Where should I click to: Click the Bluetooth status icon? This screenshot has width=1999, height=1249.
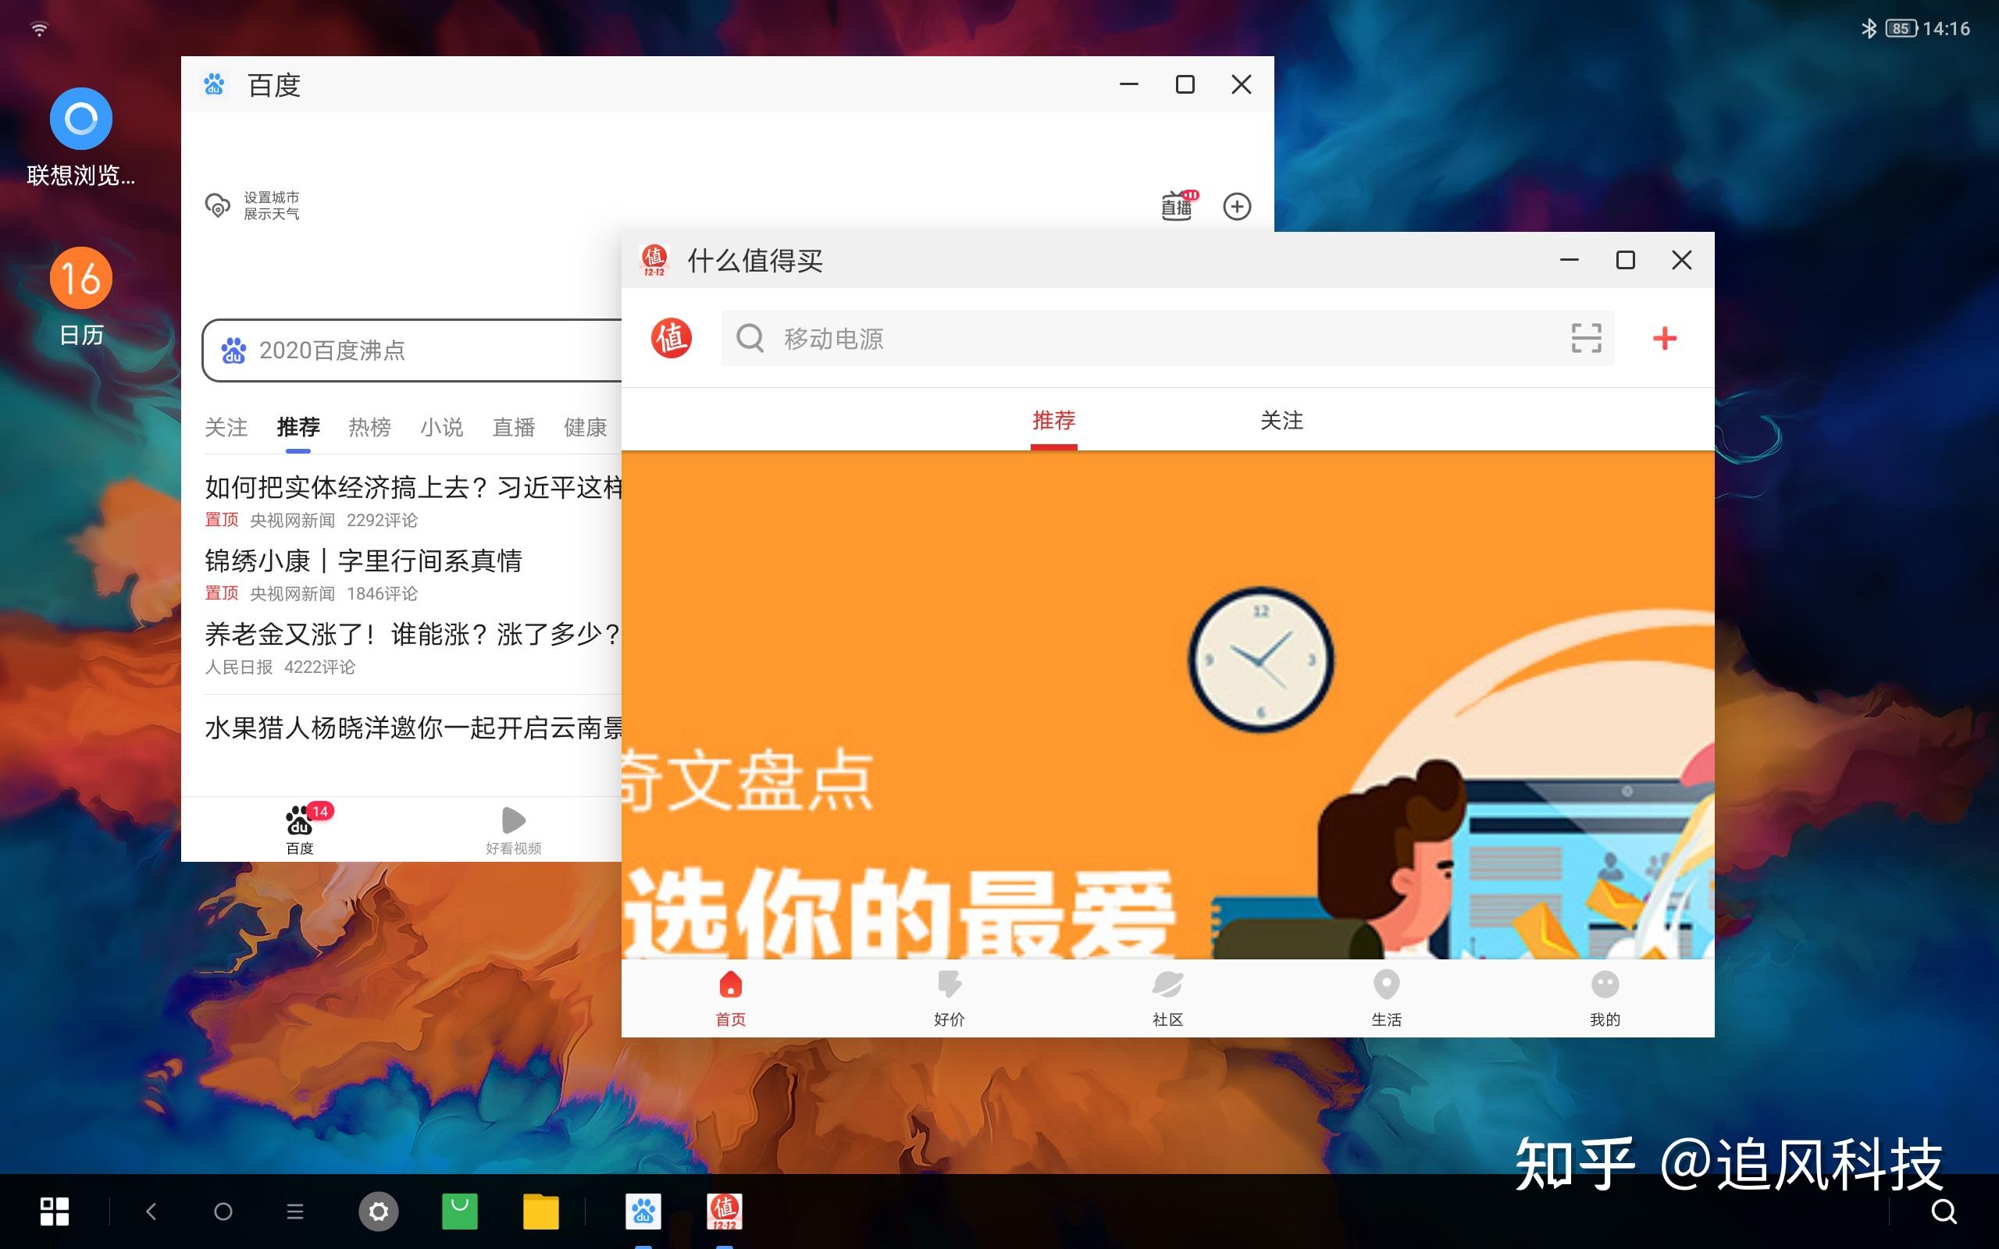point(1869,28)
